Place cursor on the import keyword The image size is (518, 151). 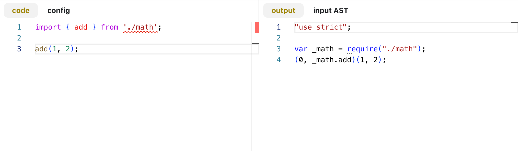pos(48,27)
